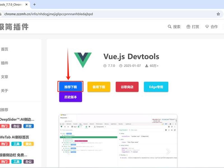
Task: Open 历史版本 history versions button
Action: [71, 97]
